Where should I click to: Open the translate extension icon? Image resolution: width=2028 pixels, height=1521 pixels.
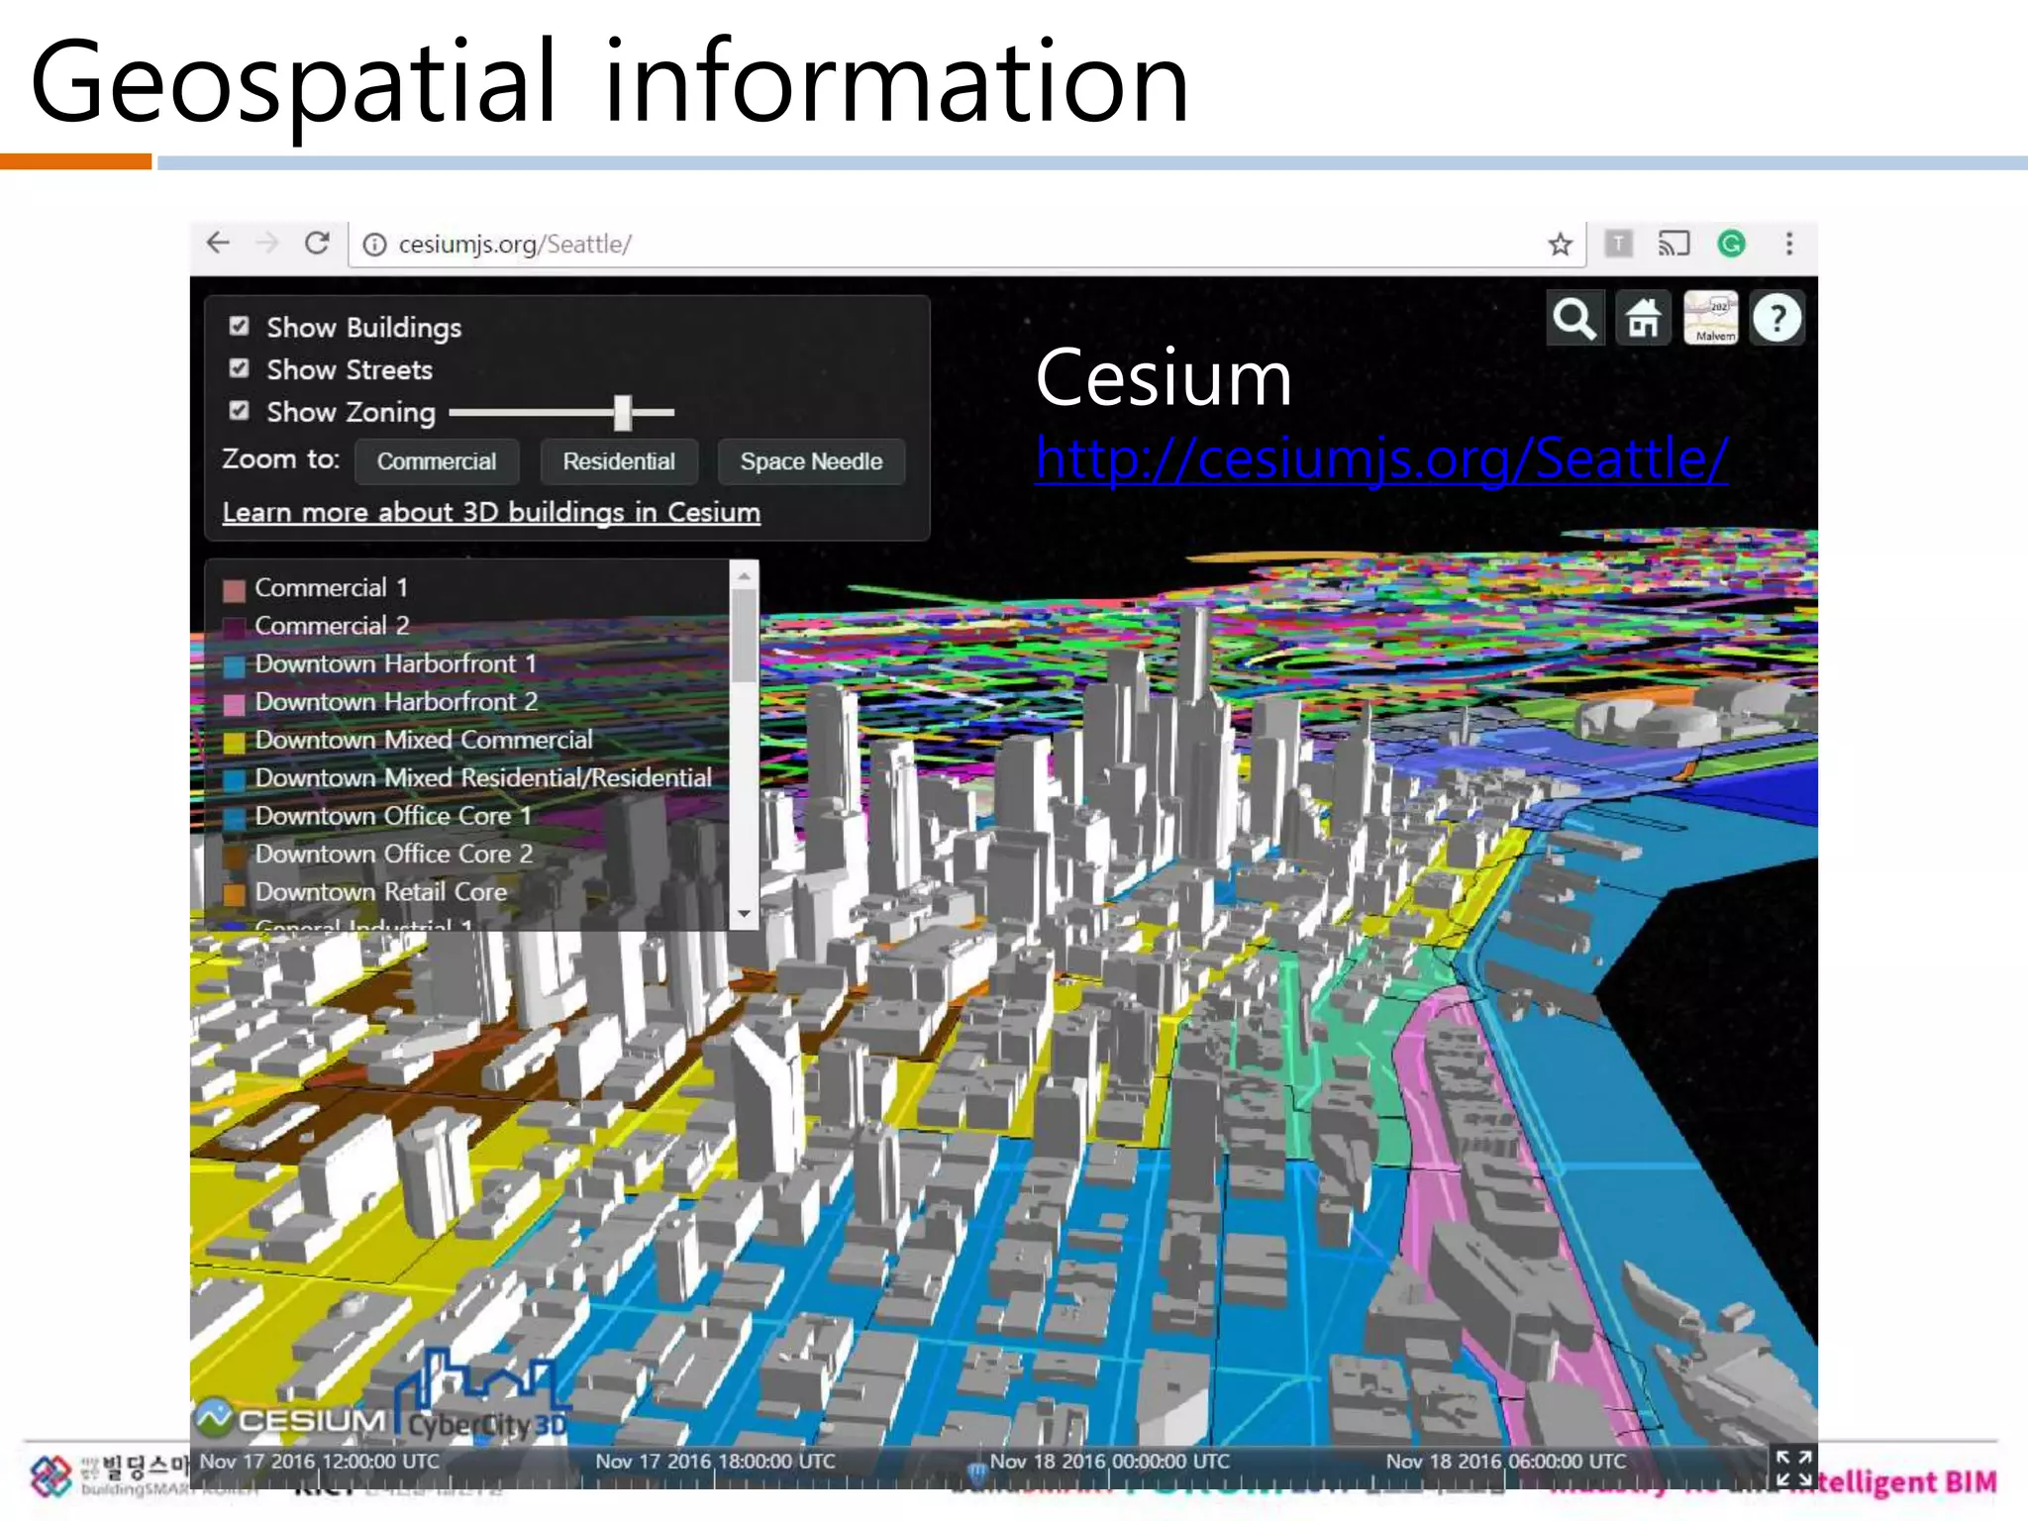[x=1618, y=243]
